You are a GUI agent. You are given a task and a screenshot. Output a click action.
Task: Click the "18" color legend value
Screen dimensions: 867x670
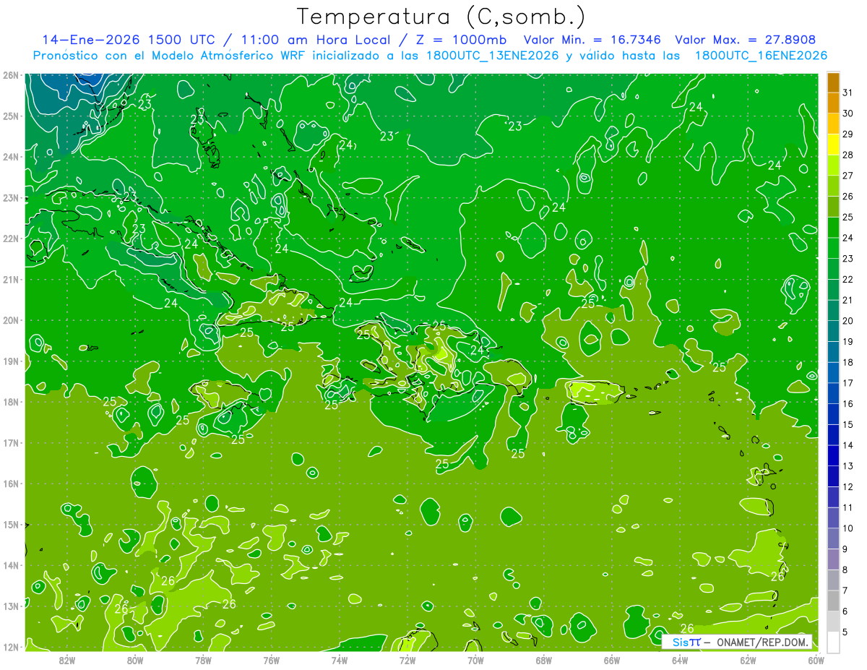(848, 362)
